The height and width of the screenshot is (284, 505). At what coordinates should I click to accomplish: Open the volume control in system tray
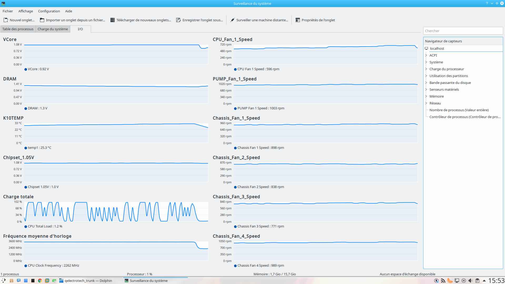point(470,281)
